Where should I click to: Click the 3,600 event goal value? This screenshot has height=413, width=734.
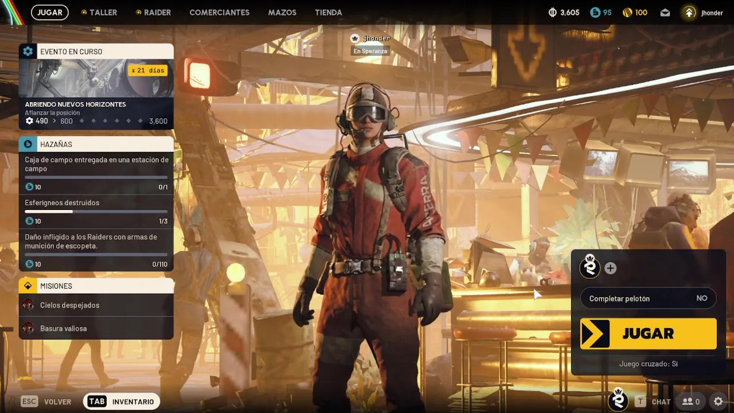point(158,121)
